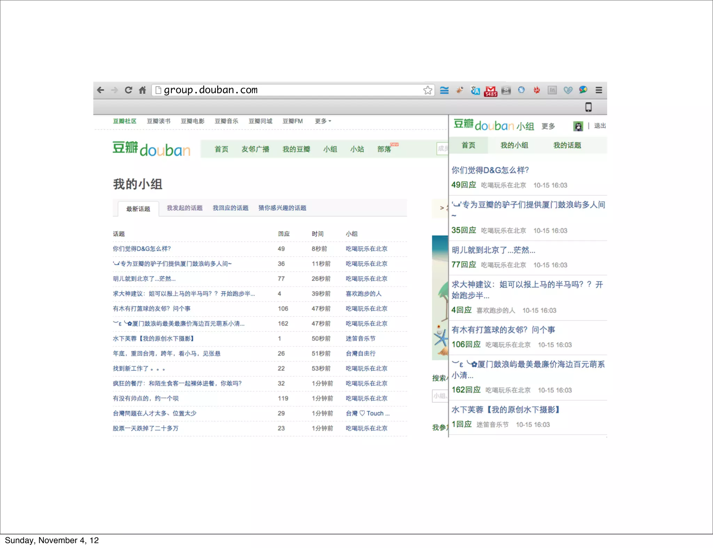The image size is (713, 548).
Task: Click 豆瓣社区 in top bar
Action: click(x=125, y=121)
